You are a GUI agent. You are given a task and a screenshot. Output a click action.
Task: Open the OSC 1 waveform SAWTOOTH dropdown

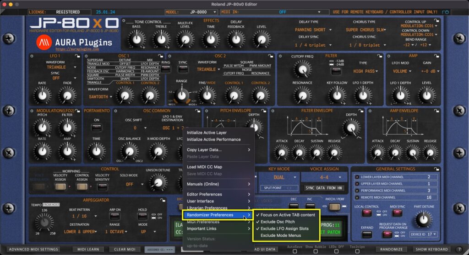100,97
